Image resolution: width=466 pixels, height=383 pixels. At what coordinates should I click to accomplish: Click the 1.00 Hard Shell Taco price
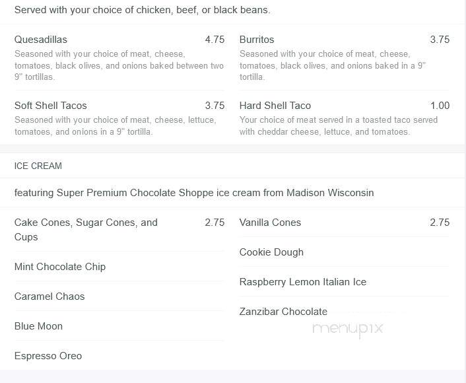(x=440, y=106)
